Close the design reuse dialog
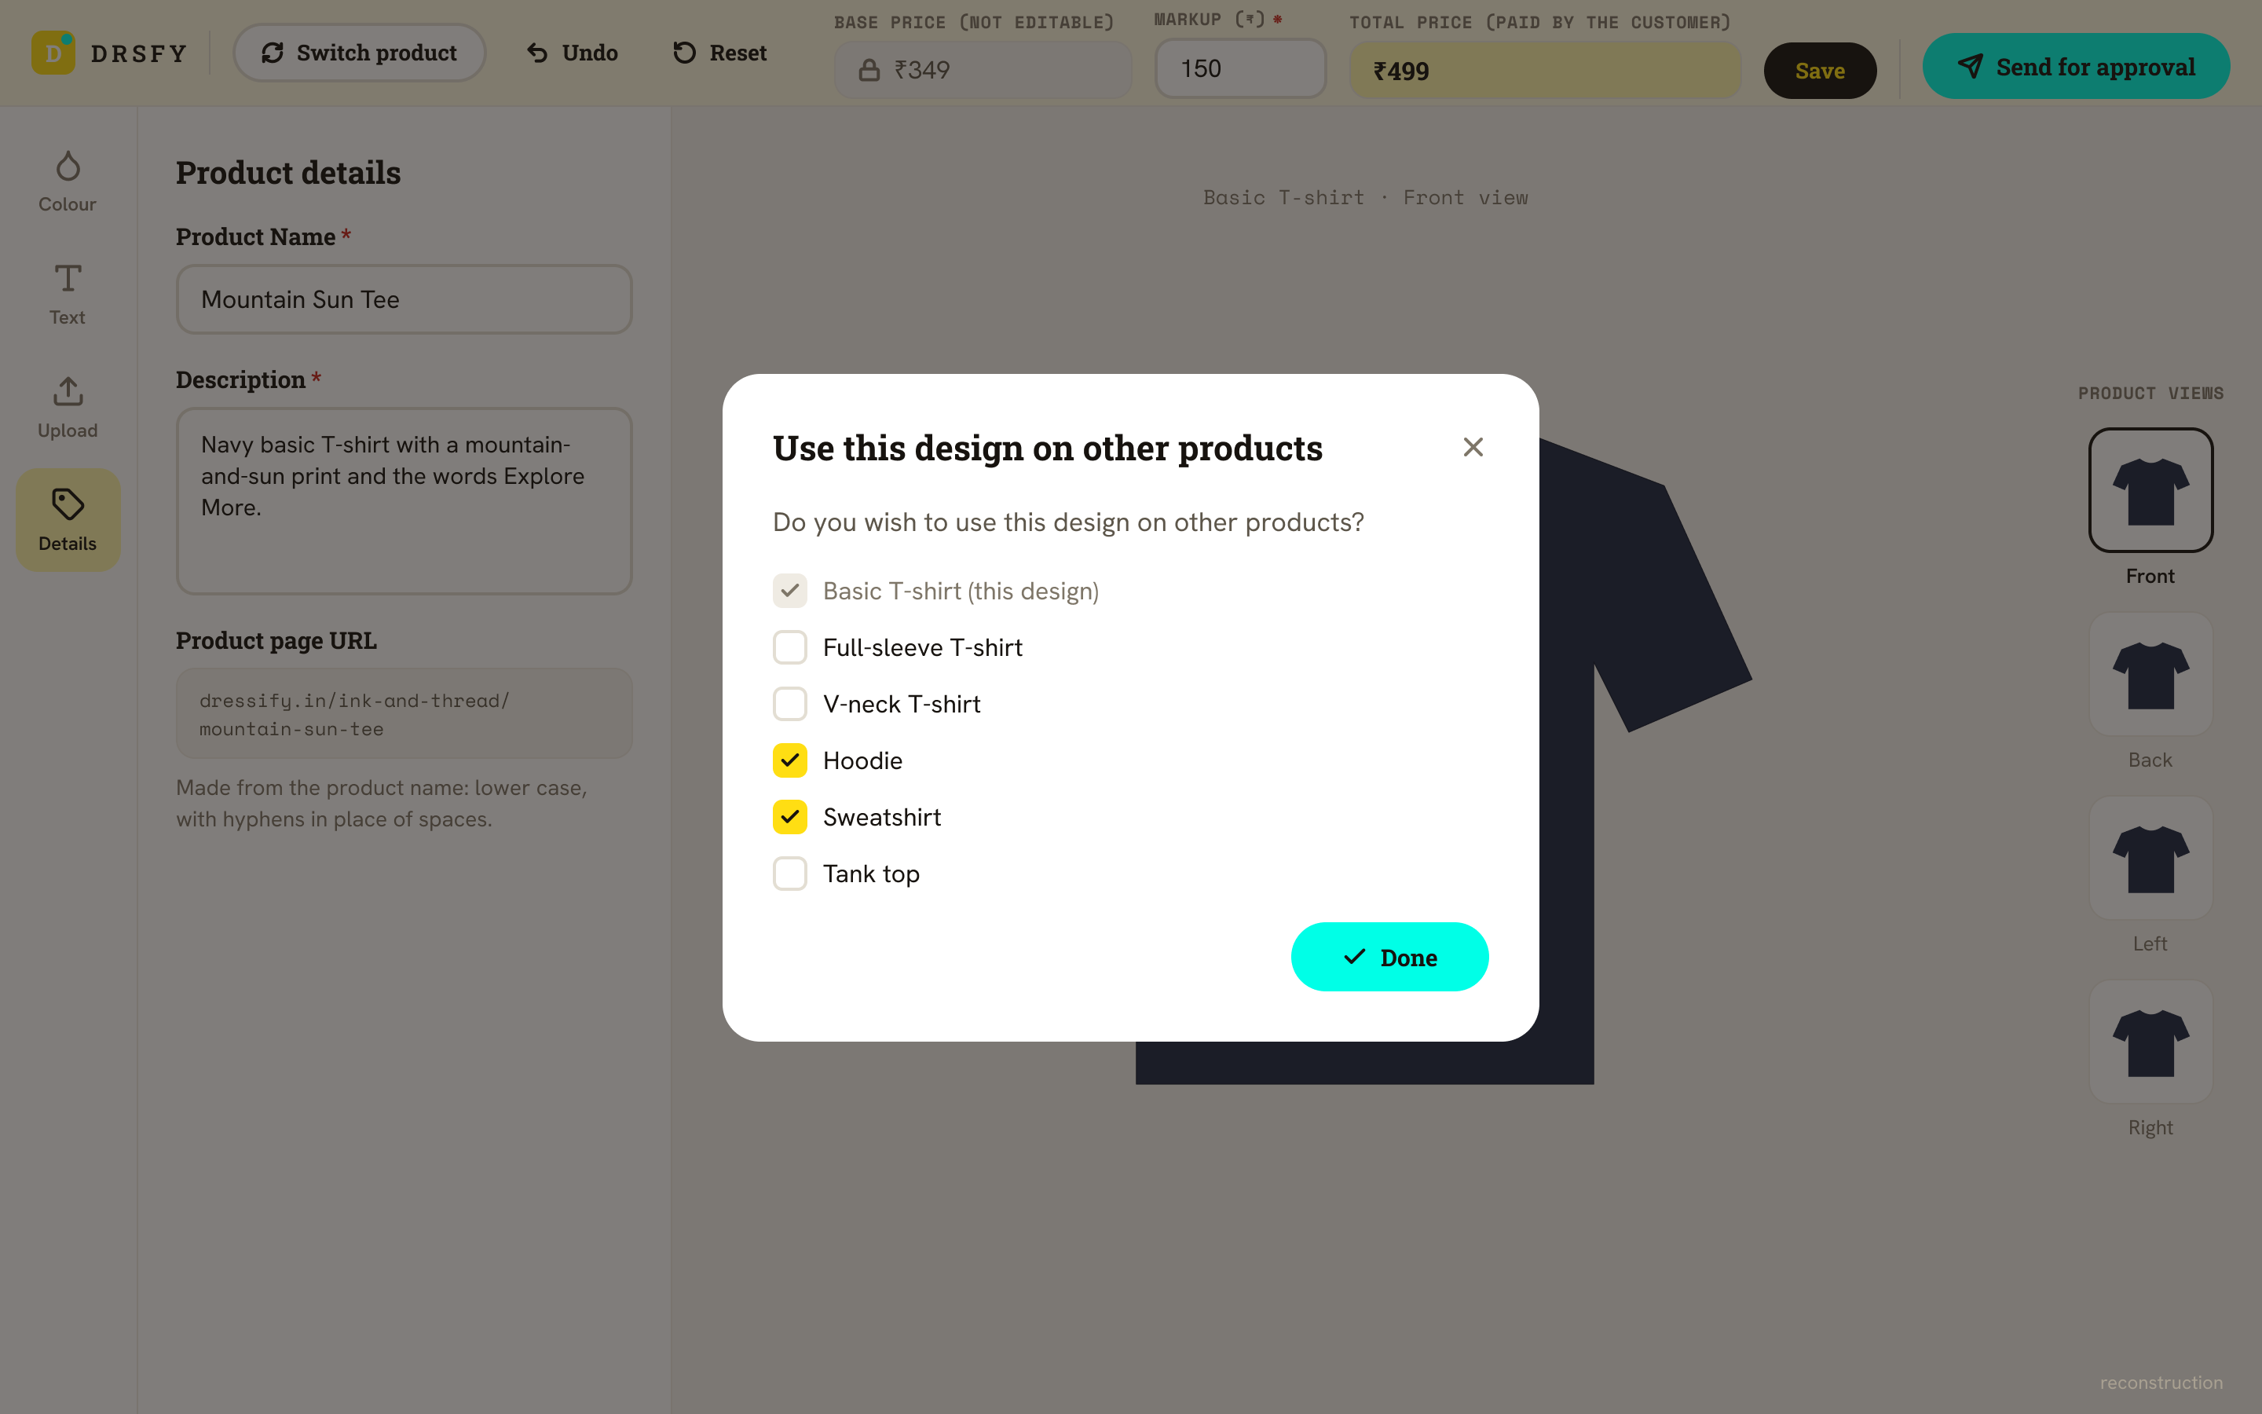 pyautogui.click(x=1472, y=447)
